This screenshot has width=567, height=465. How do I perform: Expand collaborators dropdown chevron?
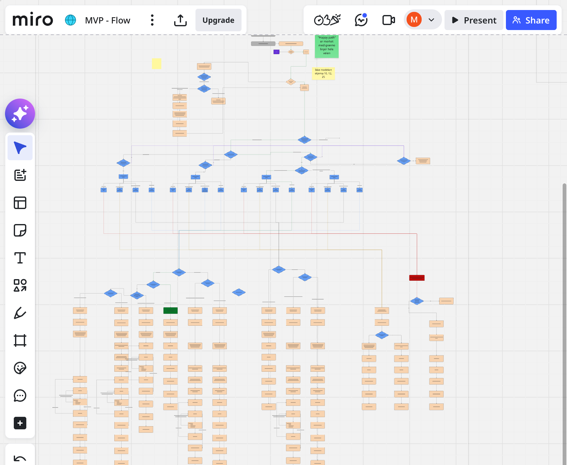(431, 20)
